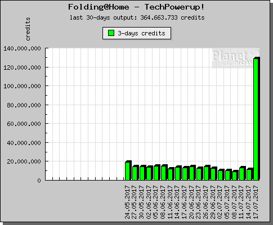
Task: Click the 140.000.000 axis label
Action: [22, 48]
